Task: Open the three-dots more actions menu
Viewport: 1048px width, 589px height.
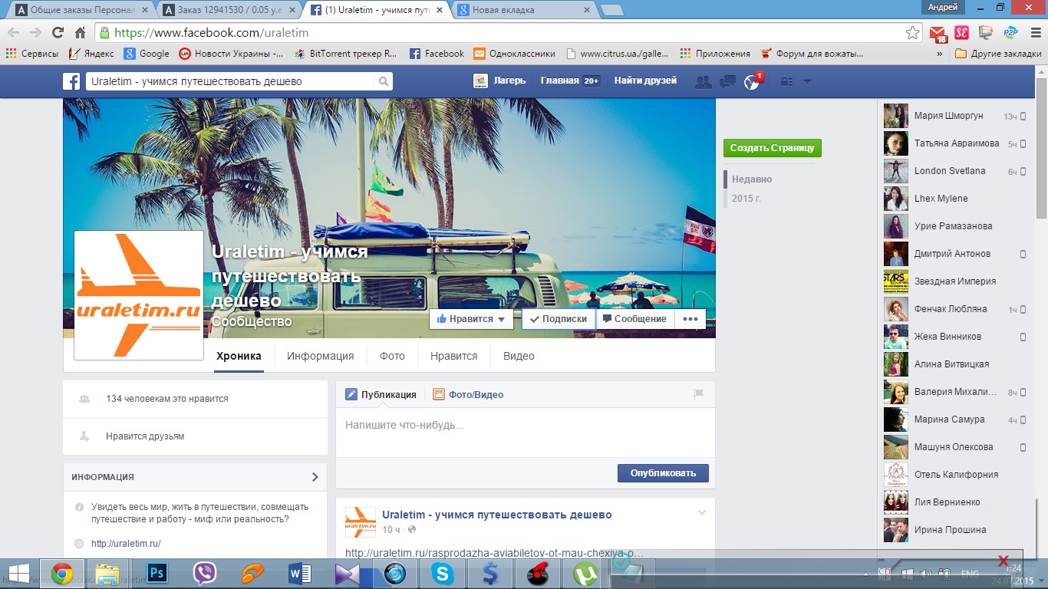Action: tap(690, 319)
